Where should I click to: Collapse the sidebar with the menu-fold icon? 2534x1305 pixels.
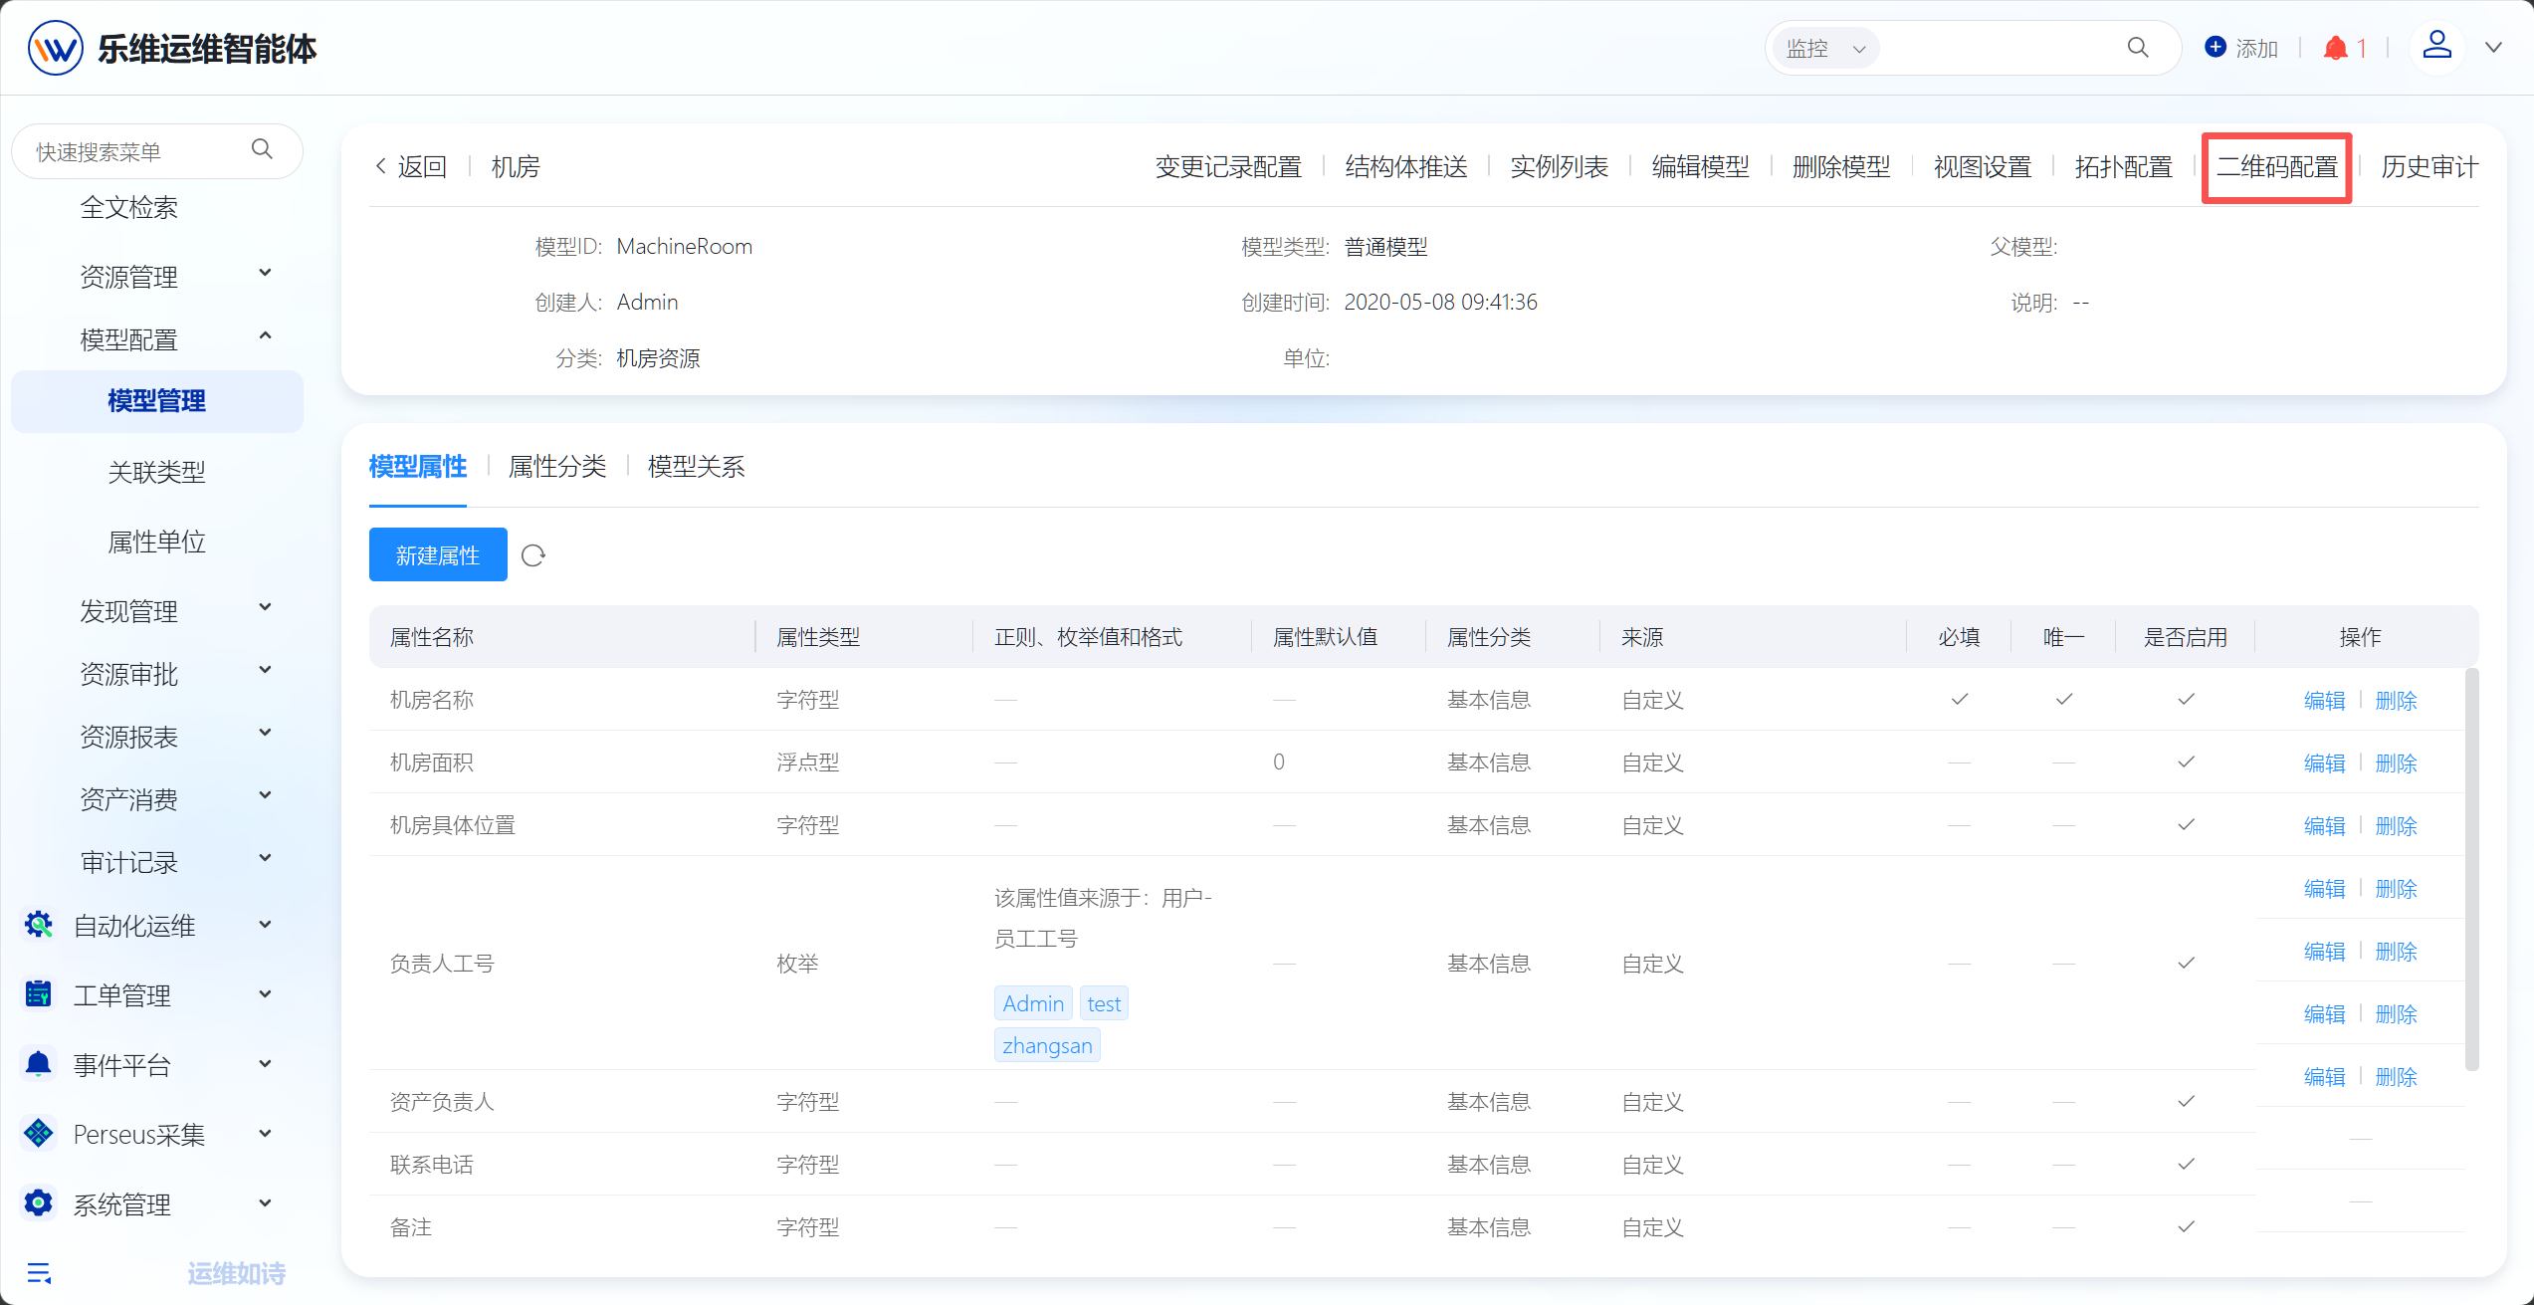(x=39, y=1273)
